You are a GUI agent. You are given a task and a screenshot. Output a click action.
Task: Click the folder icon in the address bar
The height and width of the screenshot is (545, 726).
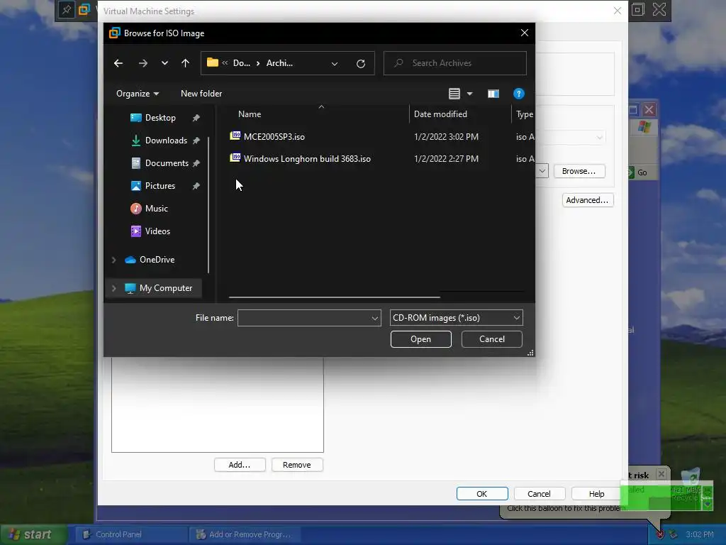[213, 62]
